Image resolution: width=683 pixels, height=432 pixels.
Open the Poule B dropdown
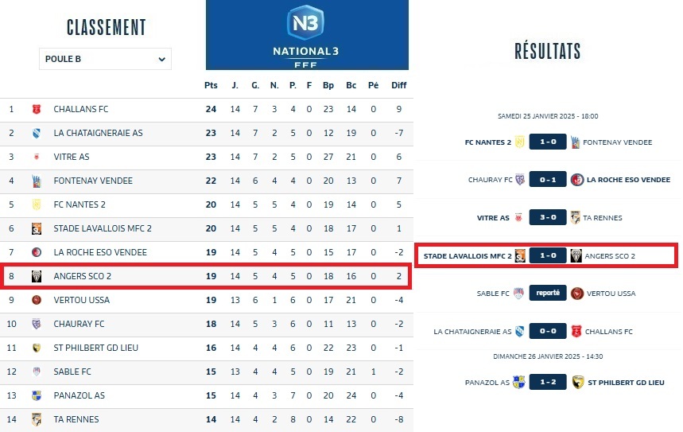click(x=105, y=59)
